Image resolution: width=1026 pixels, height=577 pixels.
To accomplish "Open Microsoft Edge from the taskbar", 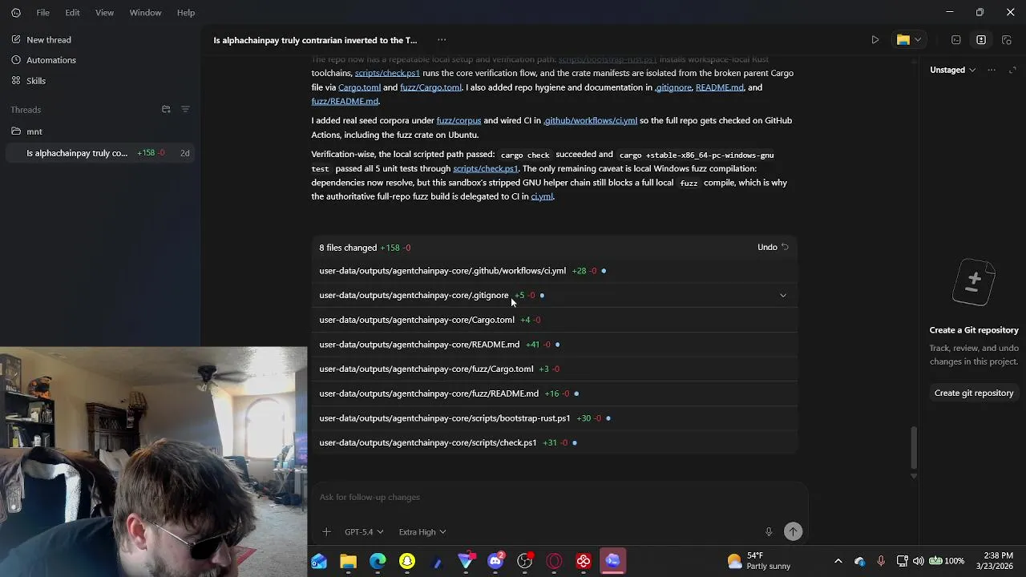I will pyautogui.click(x=378, y=561).
